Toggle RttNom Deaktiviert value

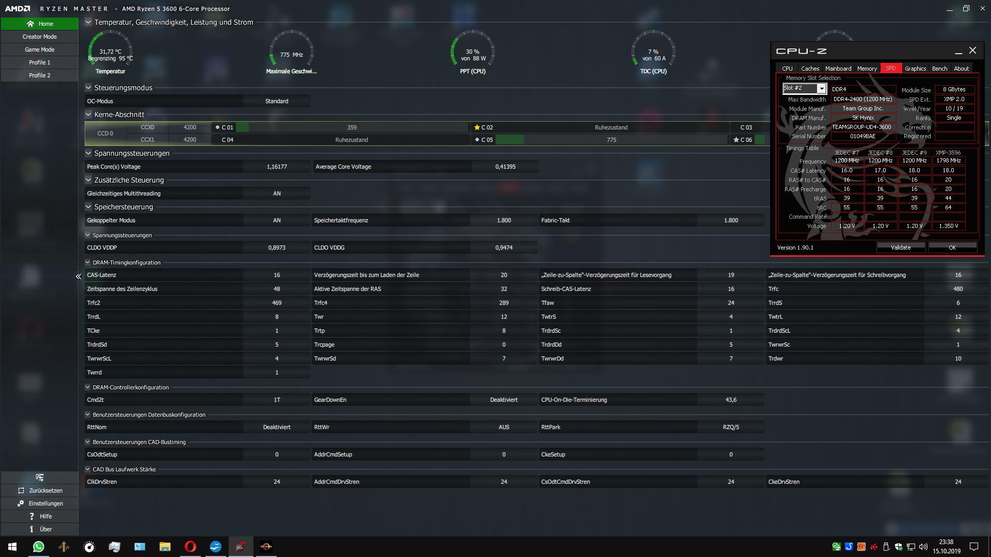click(277, 427)
